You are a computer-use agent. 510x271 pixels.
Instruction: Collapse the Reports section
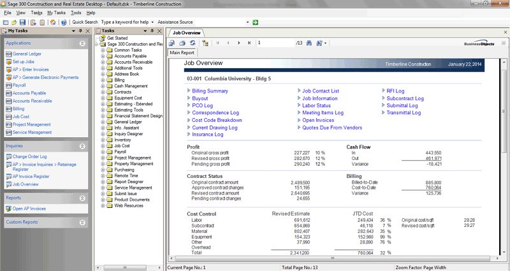(82, 198)
